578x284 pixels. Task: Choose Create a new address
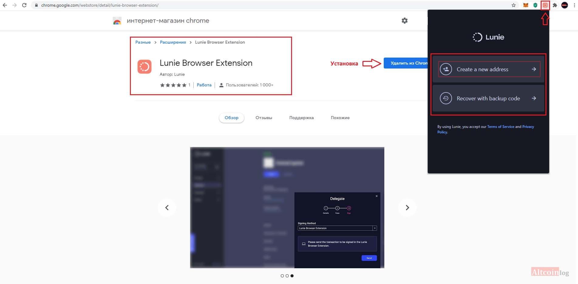489,69
